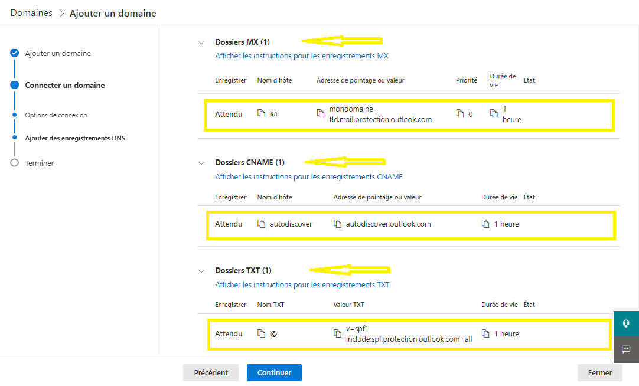
Task: Go to Domaines breadcrumb
Action: point(31,13)
